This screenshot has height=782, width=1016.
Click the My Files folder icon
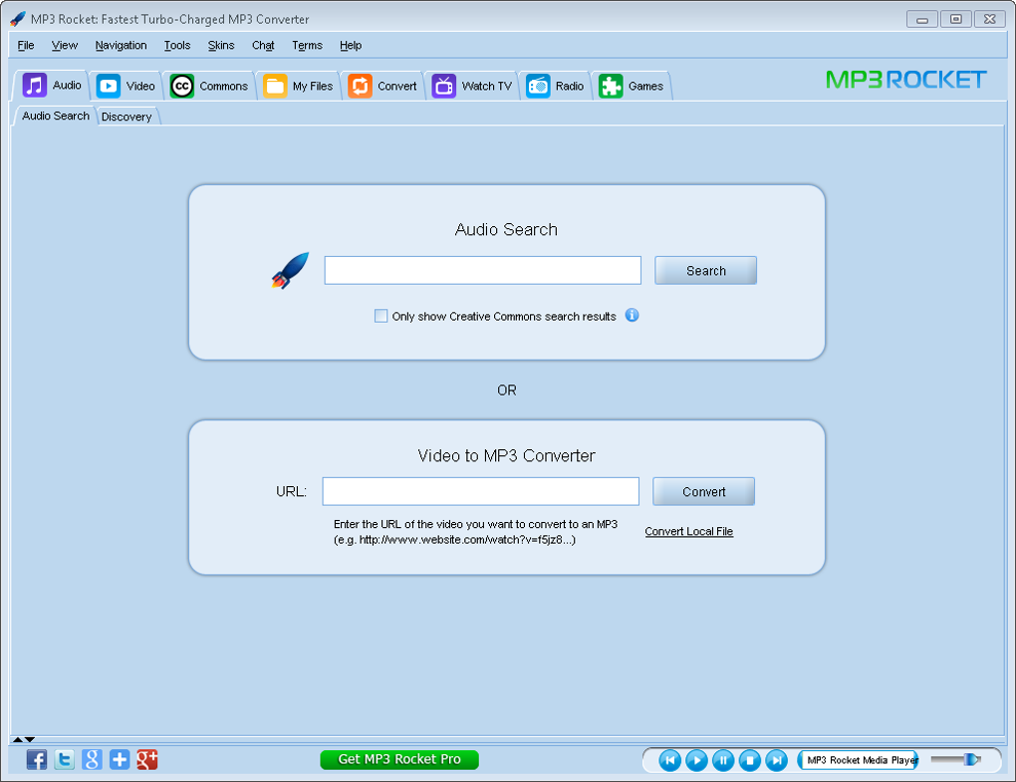pyautogui.click(x=275, y=86)
